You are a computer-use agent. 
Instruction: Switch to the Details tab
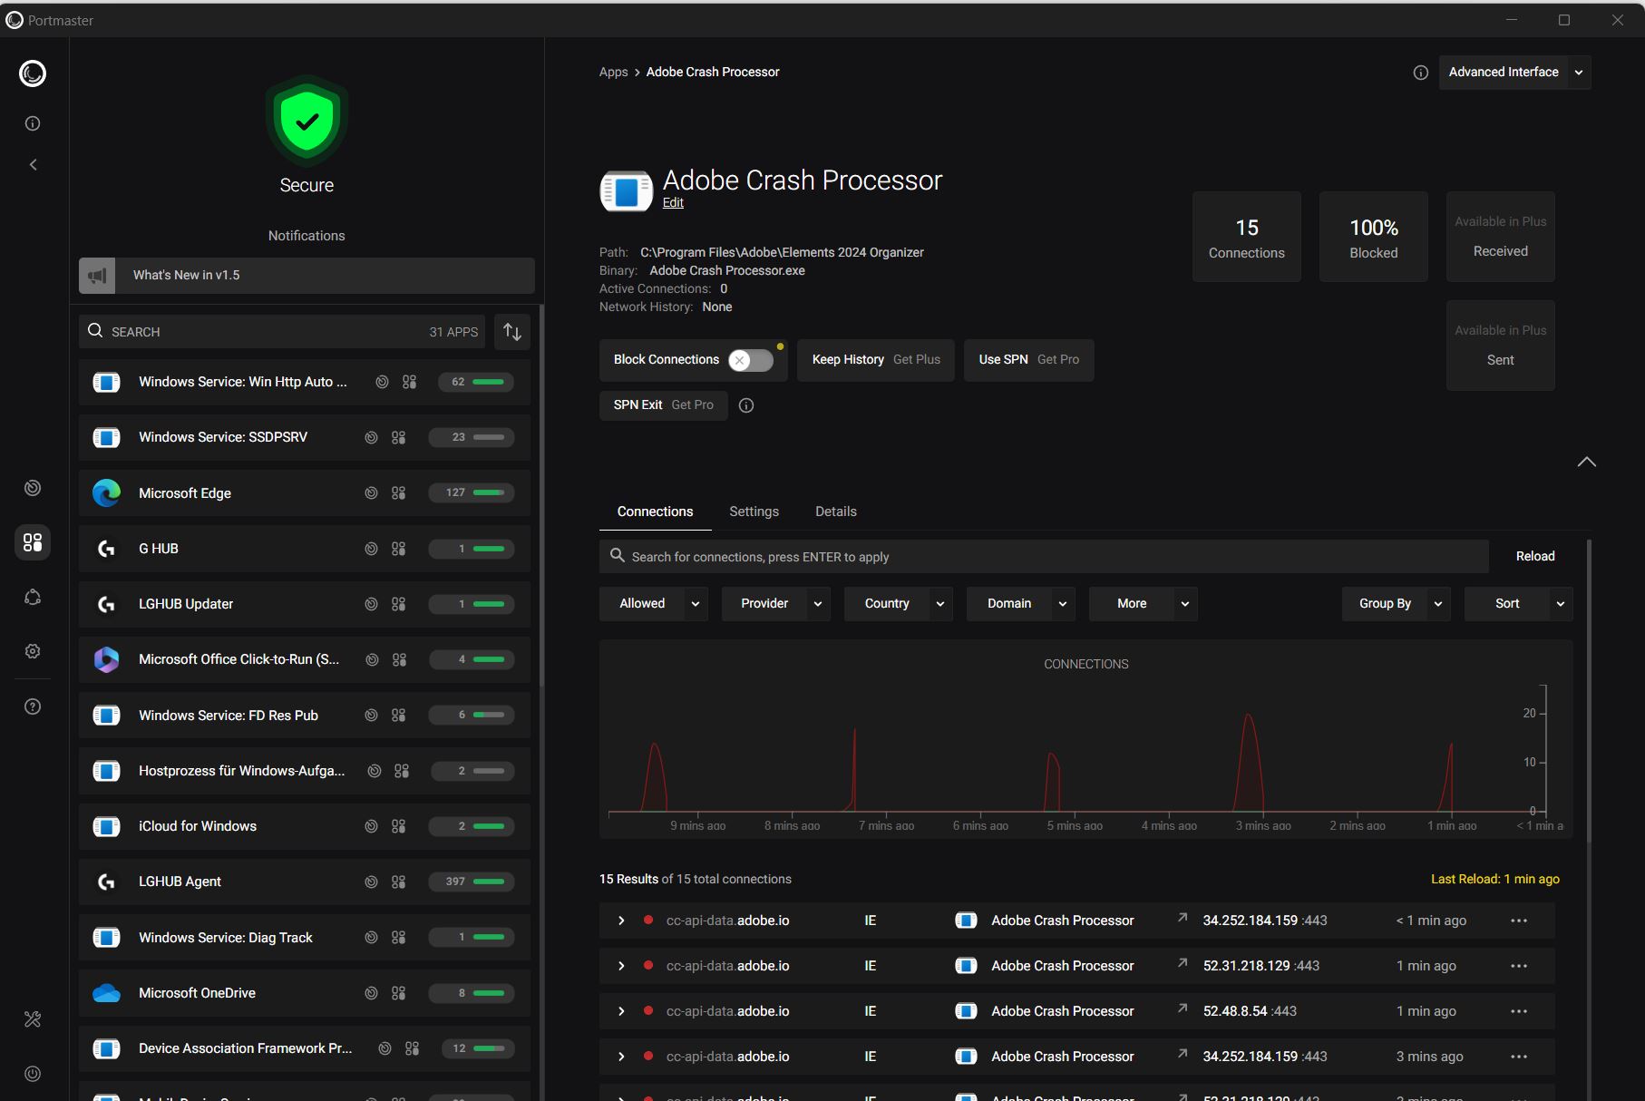tap(835, 512)
